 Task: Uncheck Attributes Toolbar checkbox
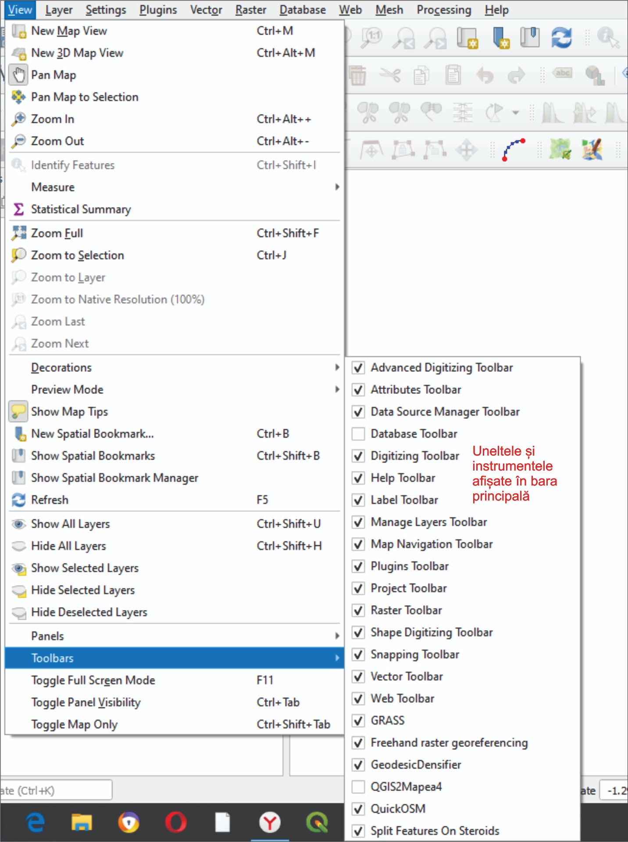pos(359,389)
